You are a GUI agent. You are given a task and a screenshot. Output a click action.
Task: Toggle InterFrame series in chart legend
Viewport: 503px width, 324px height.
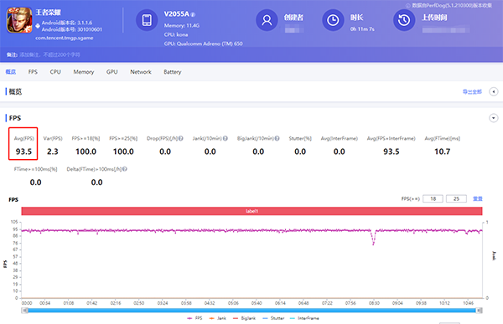coord(304,318)
